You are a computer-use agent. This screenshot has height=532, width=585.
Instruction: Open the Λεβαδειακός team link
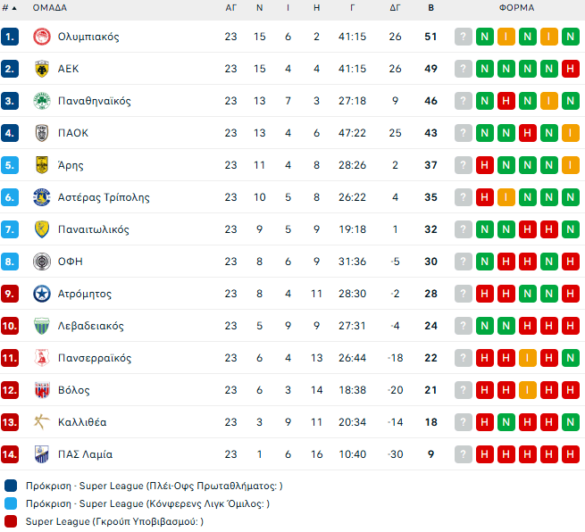pyautogui.click(x=91, y=326)
